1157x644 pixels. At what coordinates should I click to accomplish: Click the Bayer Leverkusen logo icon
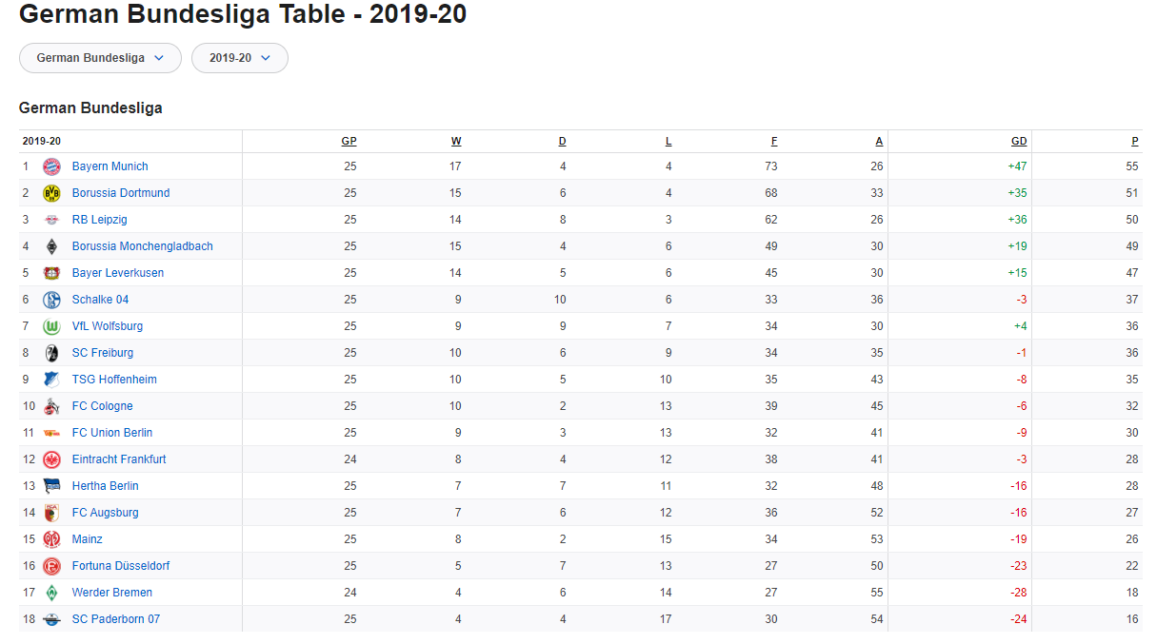pos(51,273)
